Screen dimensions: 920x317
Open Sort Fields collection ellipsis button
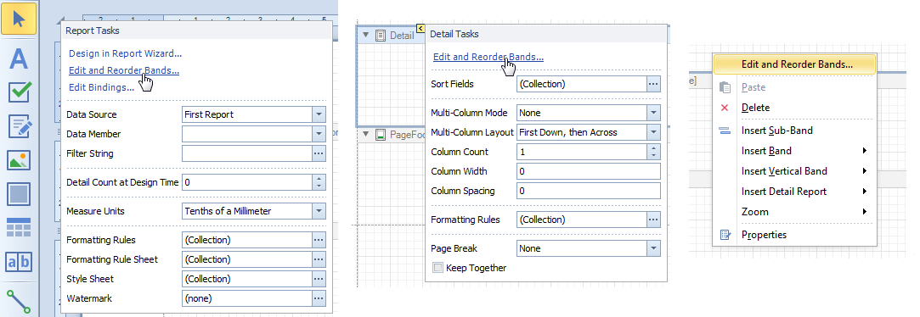click(x=653, y=84)
